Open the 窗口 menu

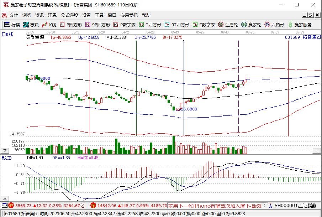(x=112, y=15)
